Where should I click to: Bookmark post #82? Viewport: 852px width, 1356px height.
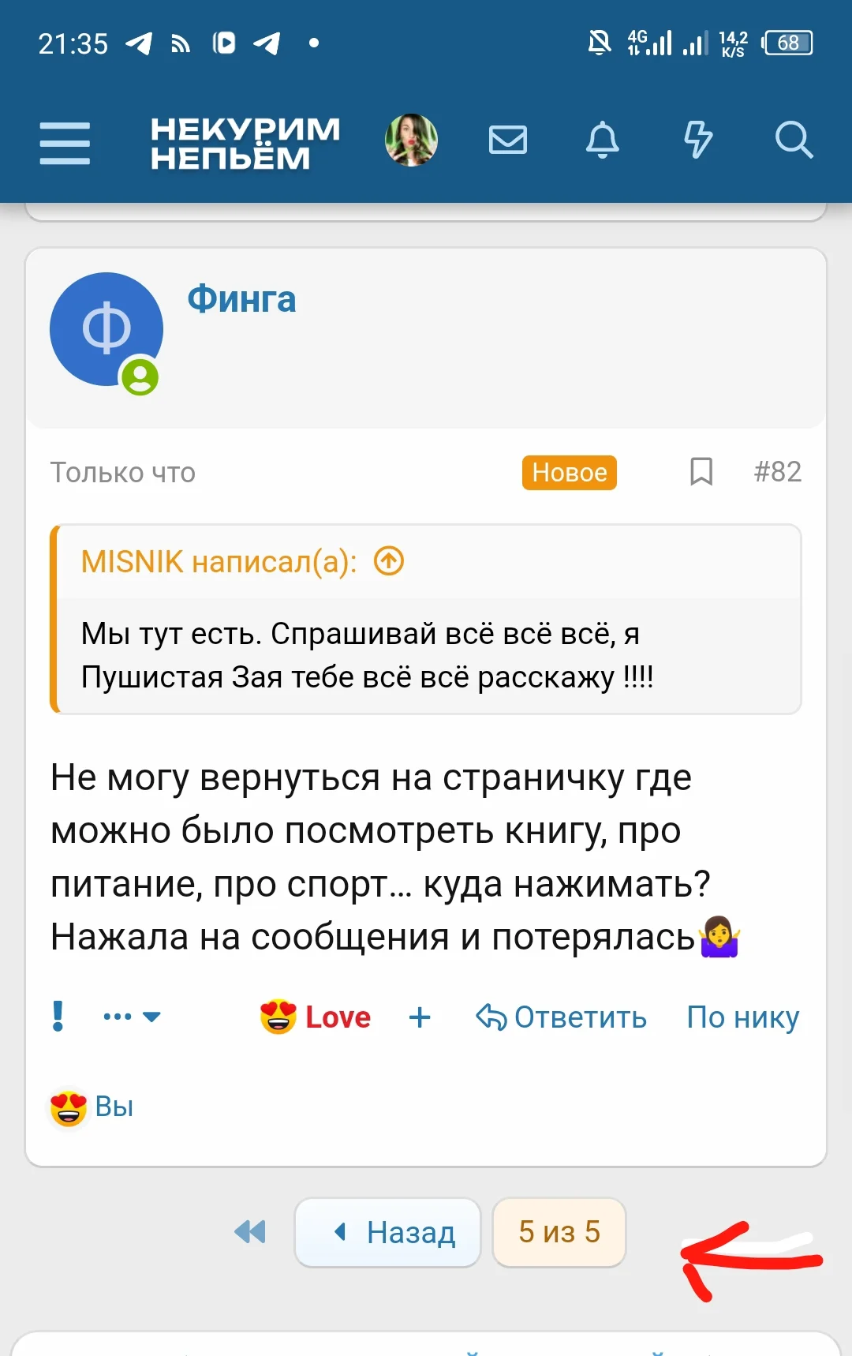point(701,472)
